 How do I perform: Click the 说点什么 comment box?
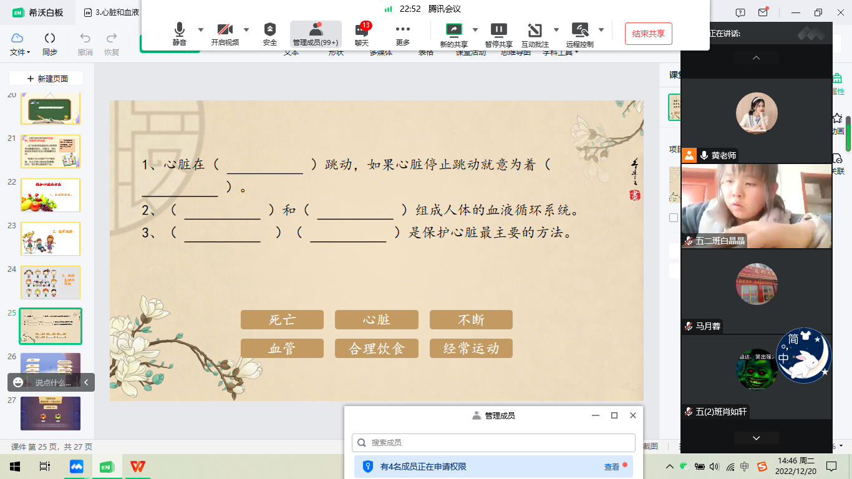click(x=52, y=382)
